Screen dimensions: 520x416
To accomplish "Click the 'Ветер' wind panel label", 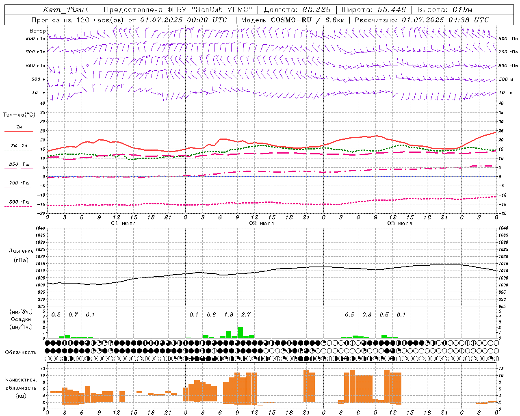I will click(37, 31).
